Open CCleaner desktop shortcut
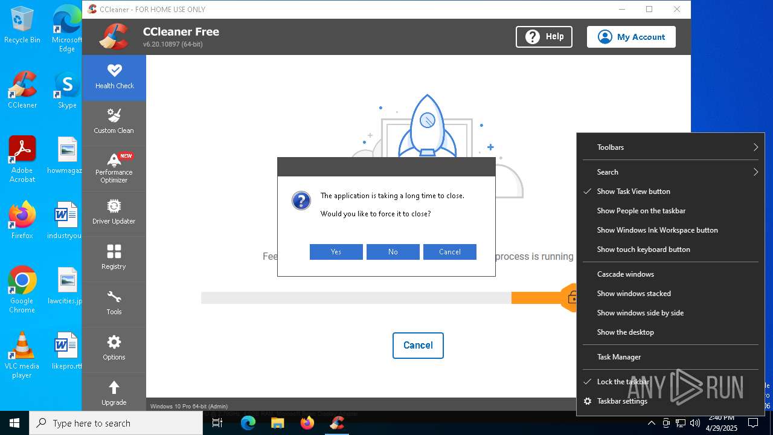This screenshot has width=773, height=435. click(22, 91)
